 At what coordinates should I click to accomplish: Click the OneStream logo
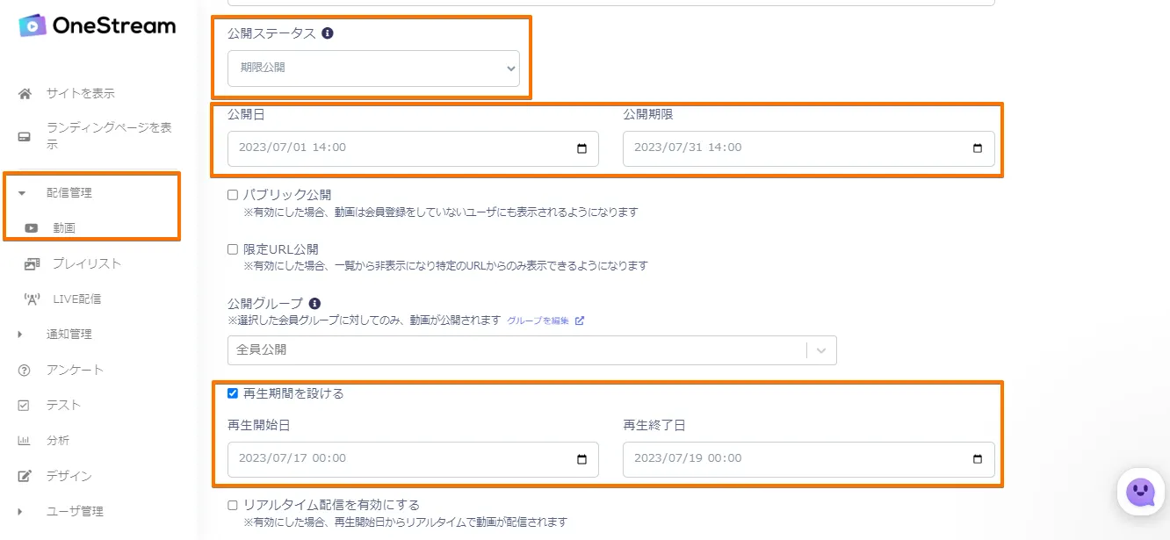coord(97,25)
